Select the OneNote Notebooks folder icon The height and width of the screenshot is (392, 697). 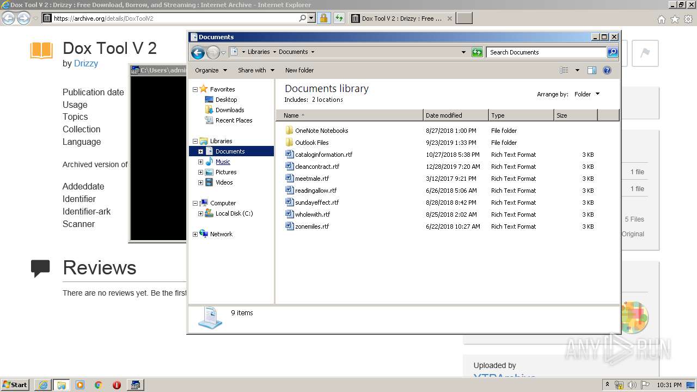click(290, 131)
